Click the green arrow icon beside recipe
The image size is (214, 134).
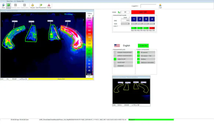119,12
